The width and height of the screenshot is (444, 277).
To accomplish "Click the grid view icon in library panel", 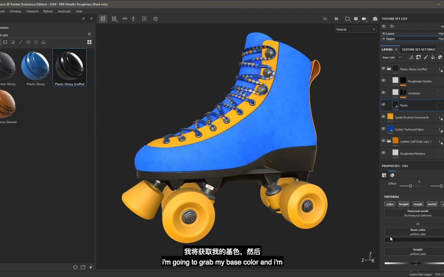I will [89, 42].
